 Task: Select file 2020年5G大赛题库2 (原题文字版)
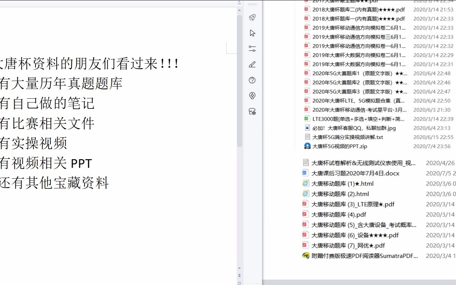click(x=360, y=82)
